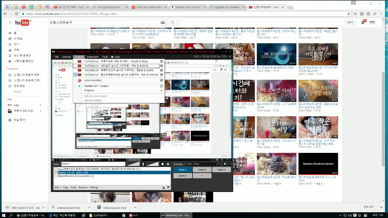The width and height of the screenshot is (388, 218).
Task: Open the Add source dropdown
Action: [x=58, y=187]
